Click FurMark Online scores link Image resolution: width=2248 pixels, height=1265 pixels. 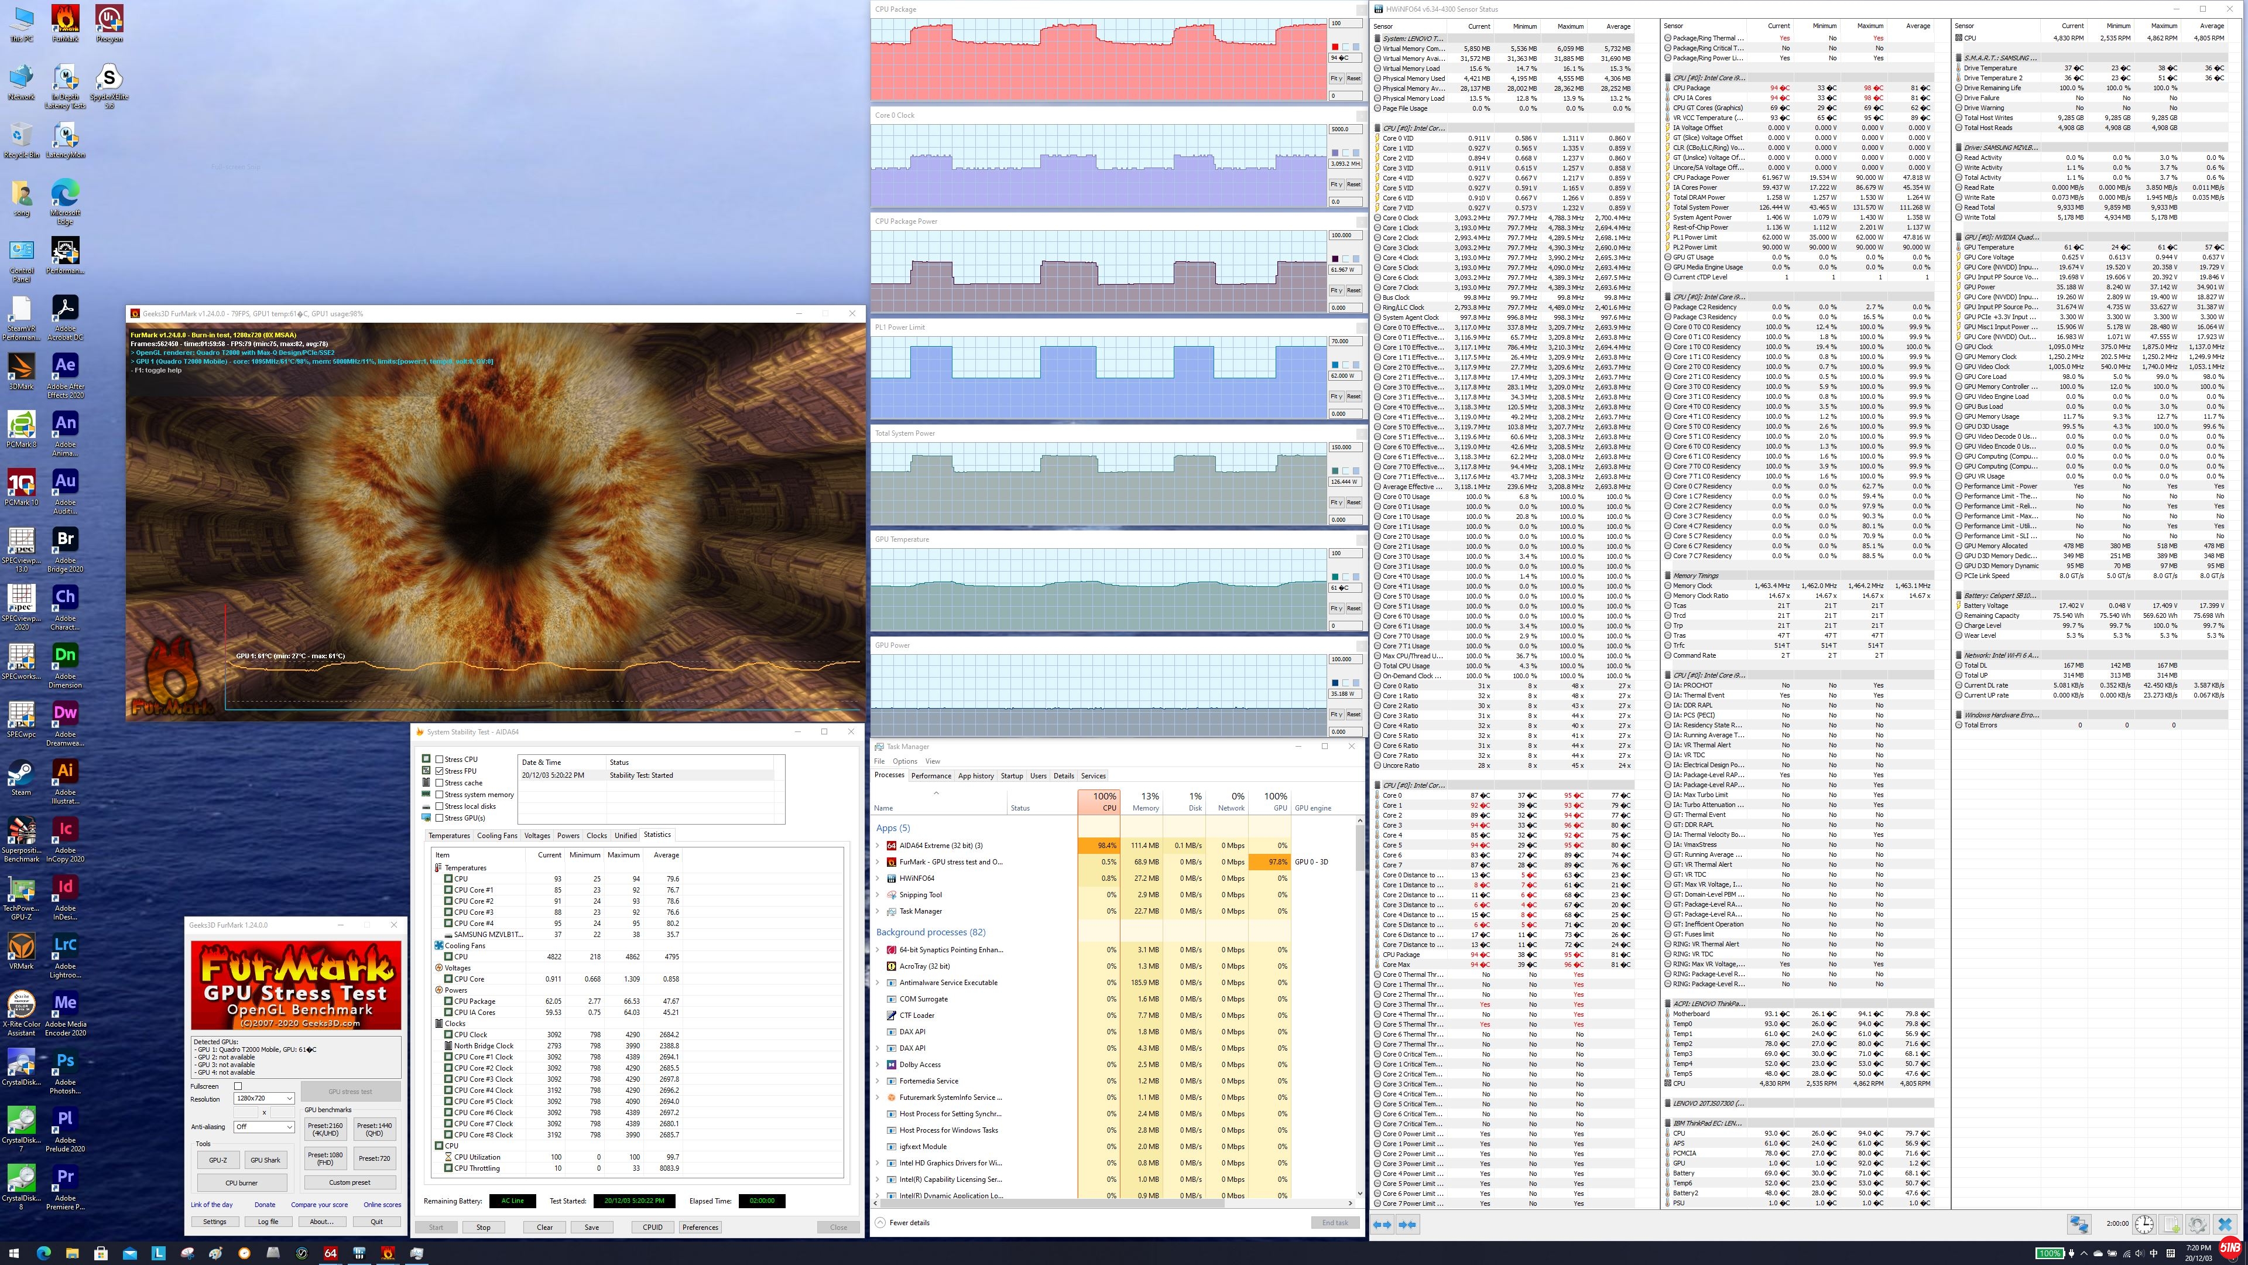pyautogui.click(x=382, y=1205)
